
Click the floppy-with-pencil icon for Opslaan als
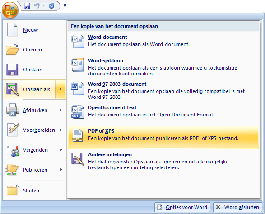12,89
